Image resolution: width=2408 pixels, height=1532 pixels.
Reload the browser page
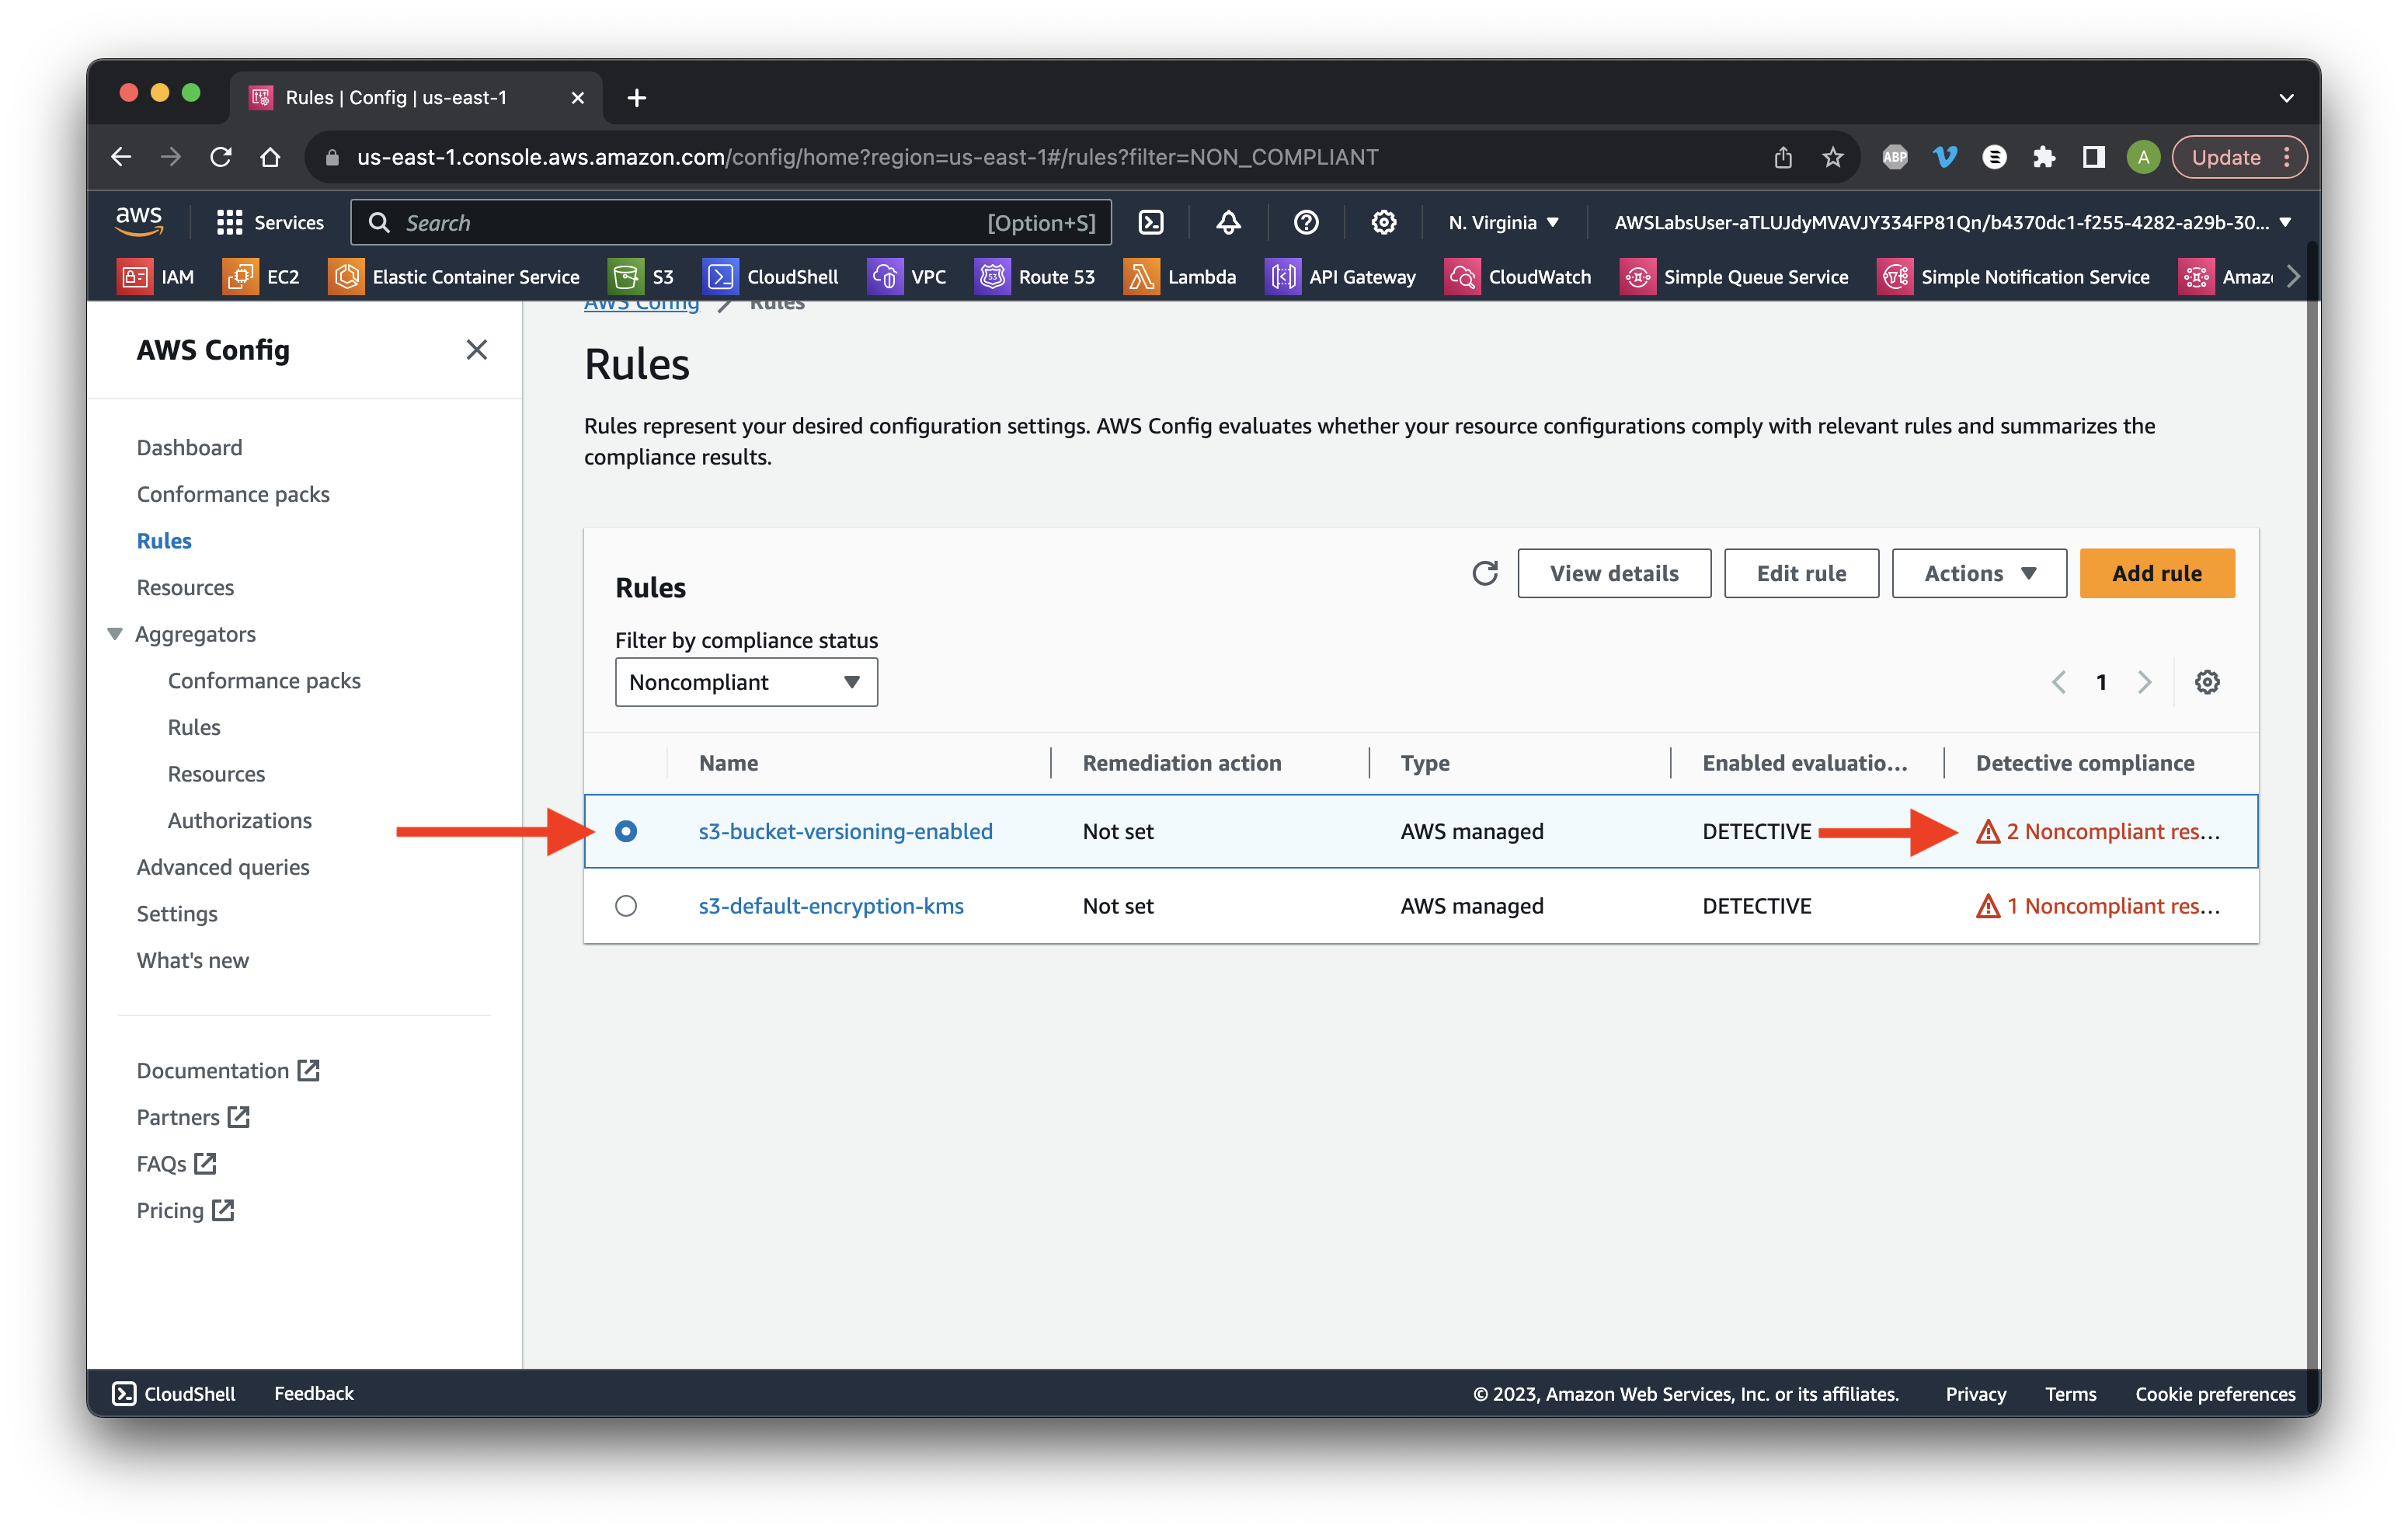tap(221, 157)
